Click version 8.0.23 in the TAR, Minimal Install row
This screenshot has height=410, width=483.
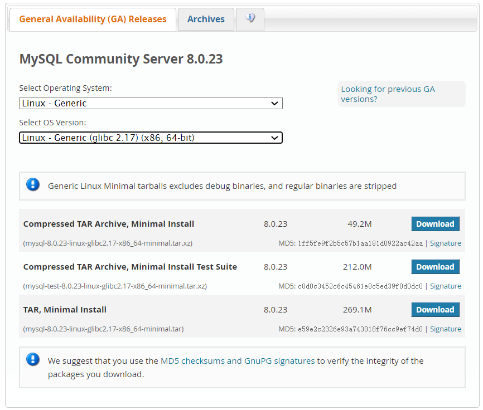click(276, 310)
